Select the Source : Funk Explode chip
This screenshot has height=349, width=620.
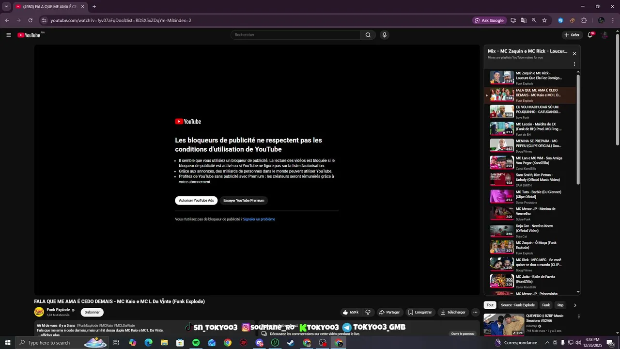(518, 305)
